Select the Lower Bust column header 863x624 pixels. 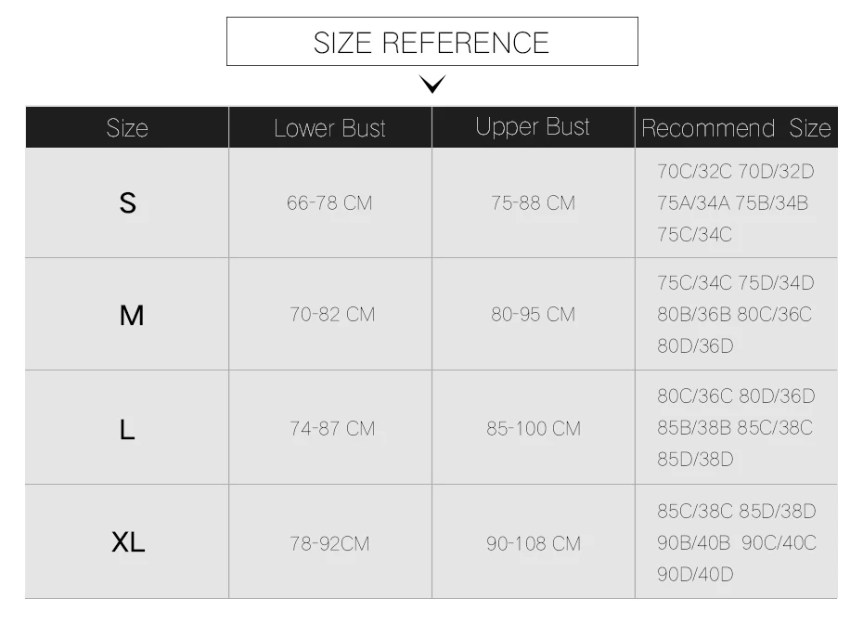(330, 128)
